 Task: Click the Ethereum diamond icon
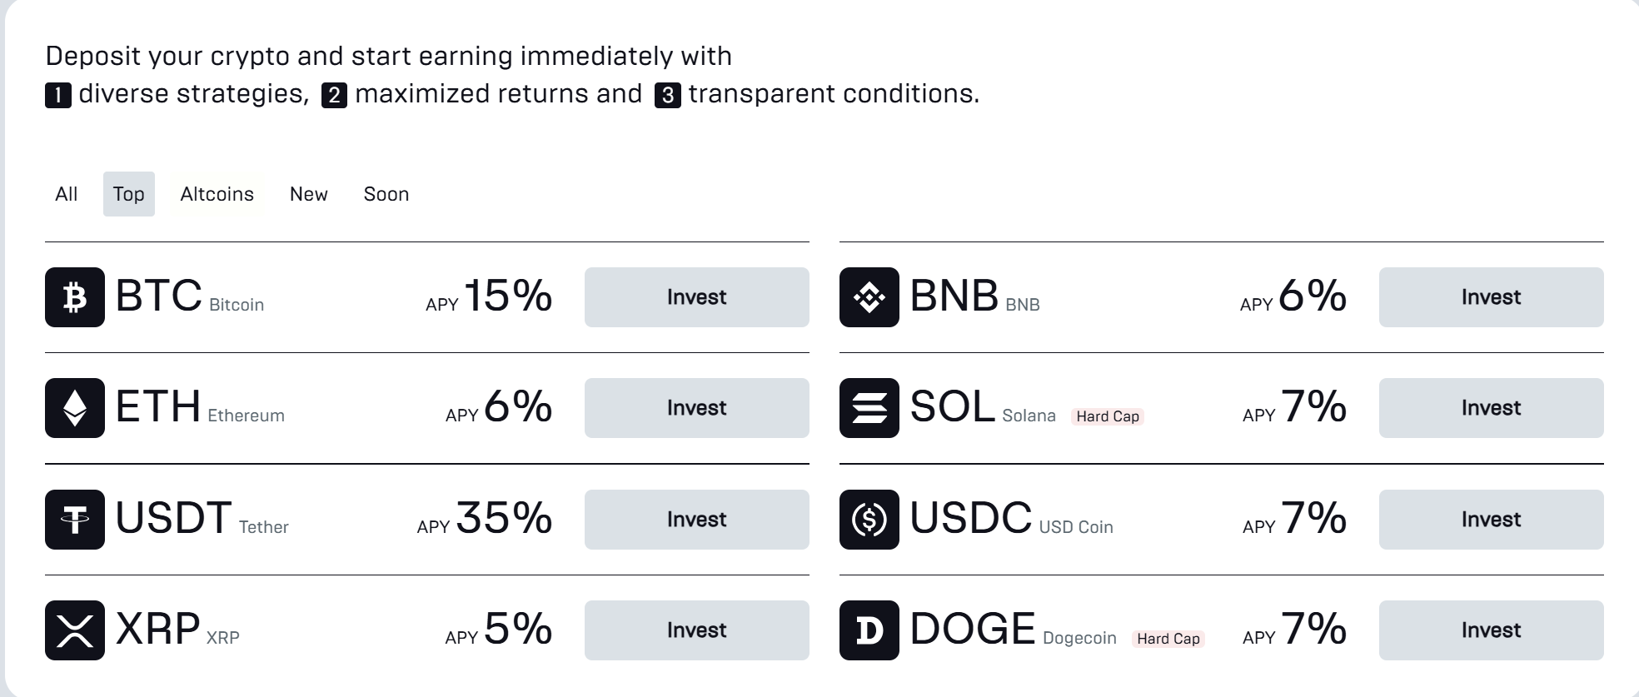click(75, 408)
